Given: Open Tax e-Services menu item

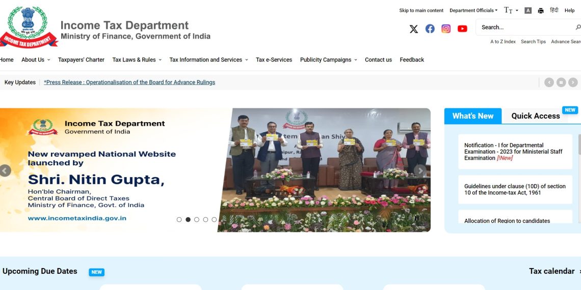Looking at the screenshot, I should click(x=274, y=60).
